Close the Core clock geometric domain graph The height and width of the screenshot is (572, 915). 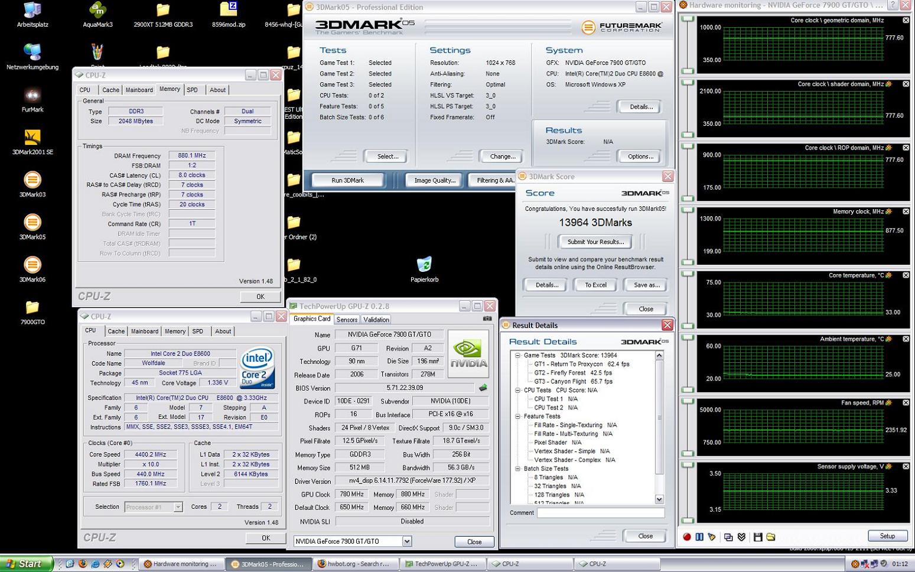coord(906,20)
